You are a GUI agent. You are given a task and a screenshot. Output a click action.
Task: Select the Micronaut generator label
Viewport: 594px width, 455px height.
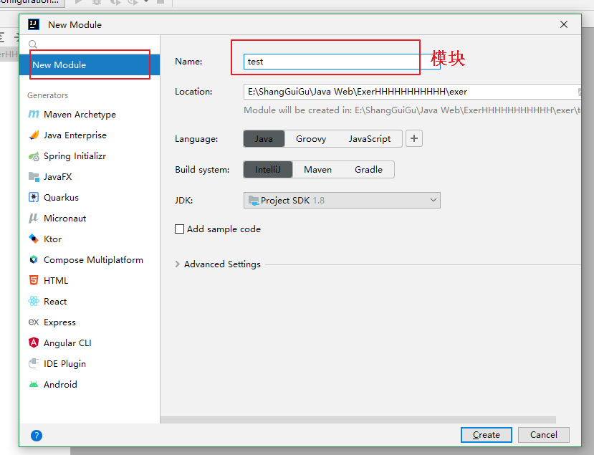(65, 219)
